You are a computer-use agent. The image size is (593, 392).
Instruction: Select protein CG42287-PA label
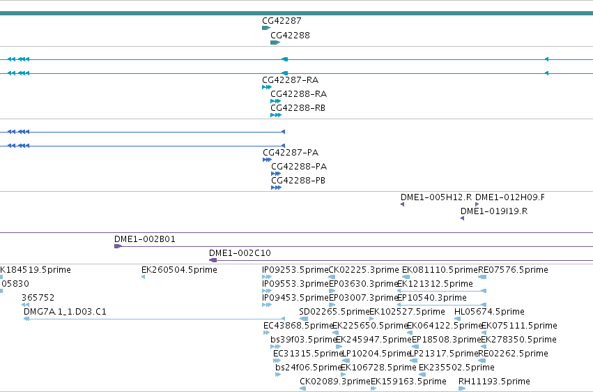pyautogui.click(x=291, y=153)
